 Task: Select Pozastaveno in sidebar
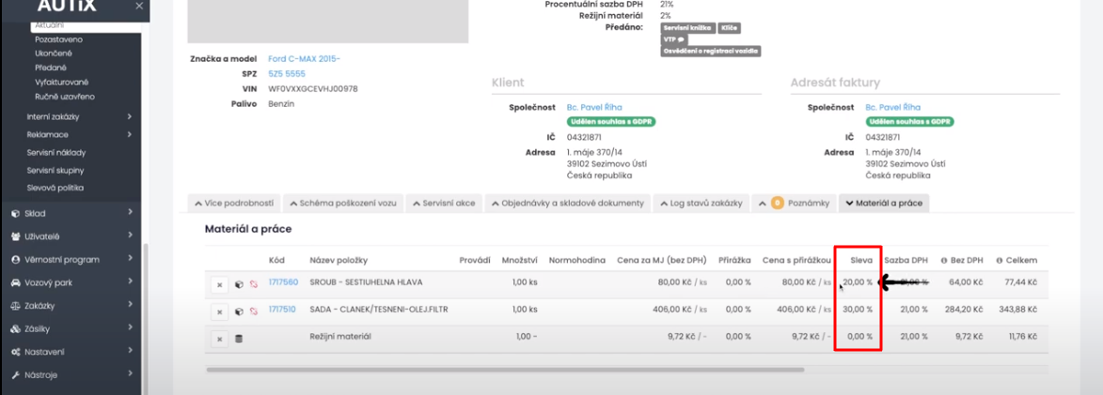57,39
